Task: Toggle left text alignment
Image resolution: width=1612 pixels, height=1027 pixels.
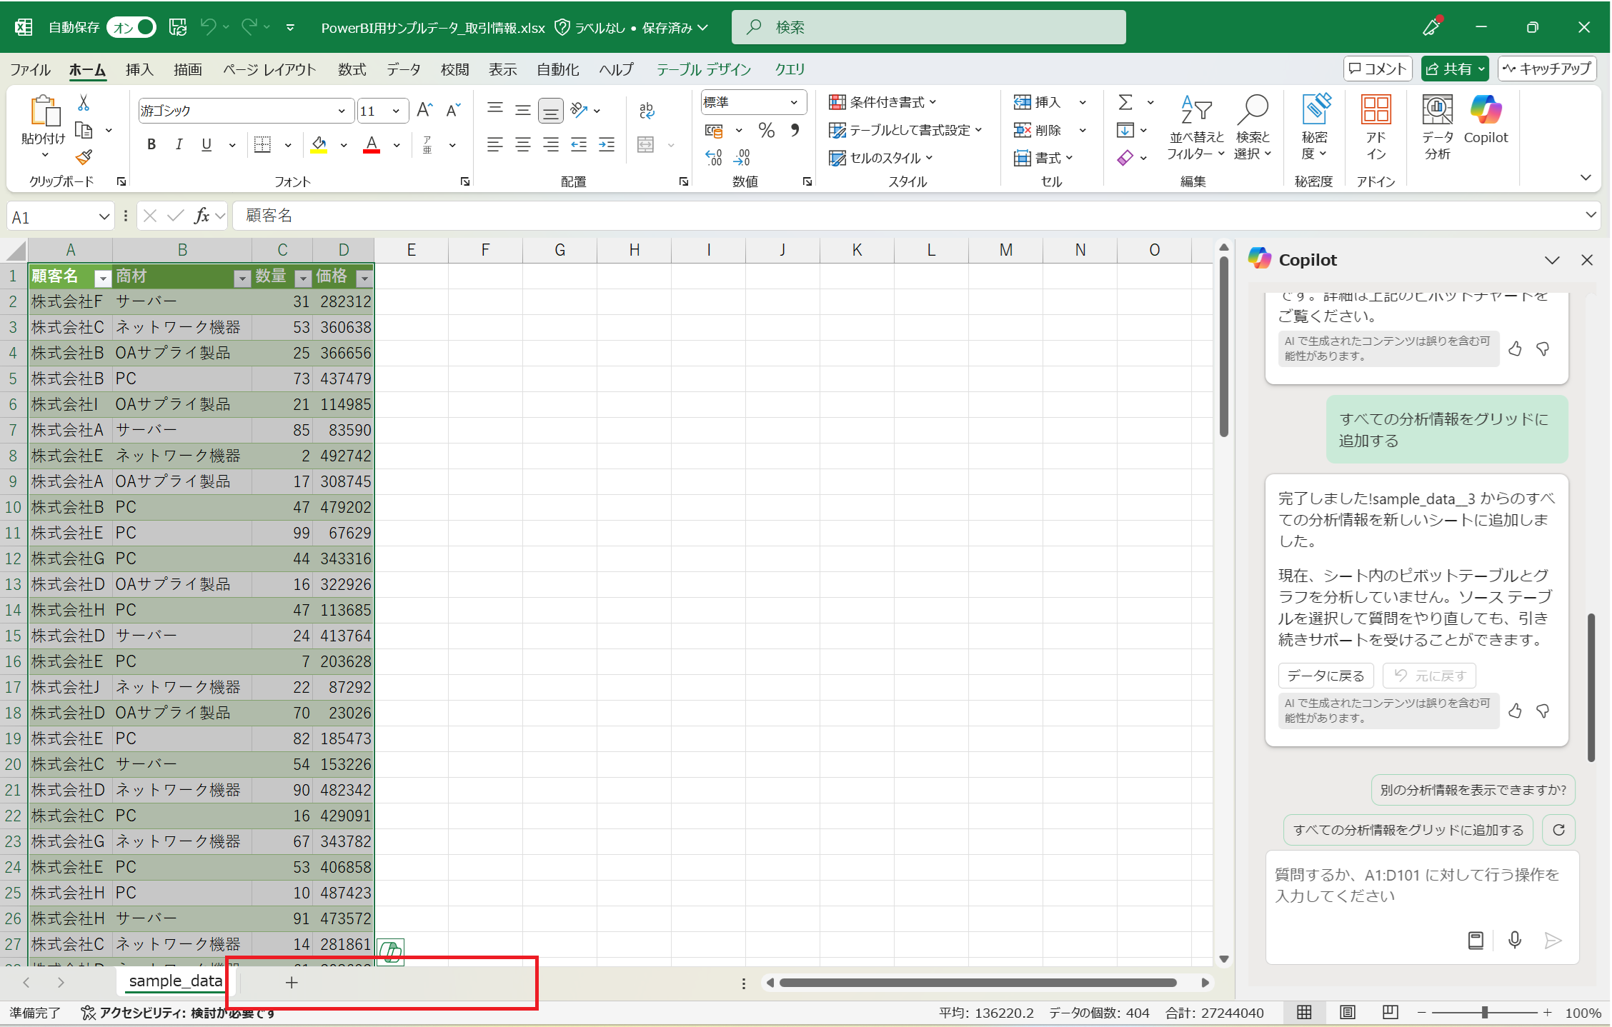Action: [494, 145]
